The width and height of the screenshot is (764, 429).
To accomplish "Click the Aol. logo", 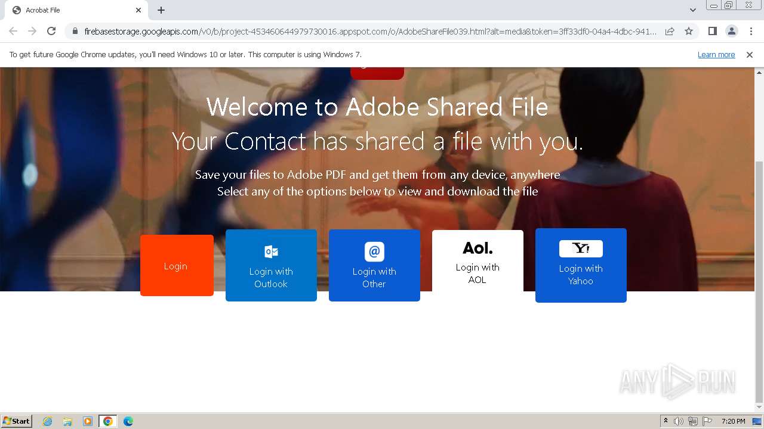I will [x=478, y=248].
